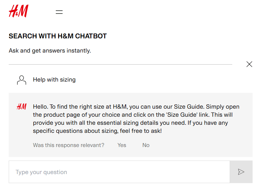Click the Was this response relevant label
Image resolution: width=280 pixels, height=186 pixels.
point(68,145)
